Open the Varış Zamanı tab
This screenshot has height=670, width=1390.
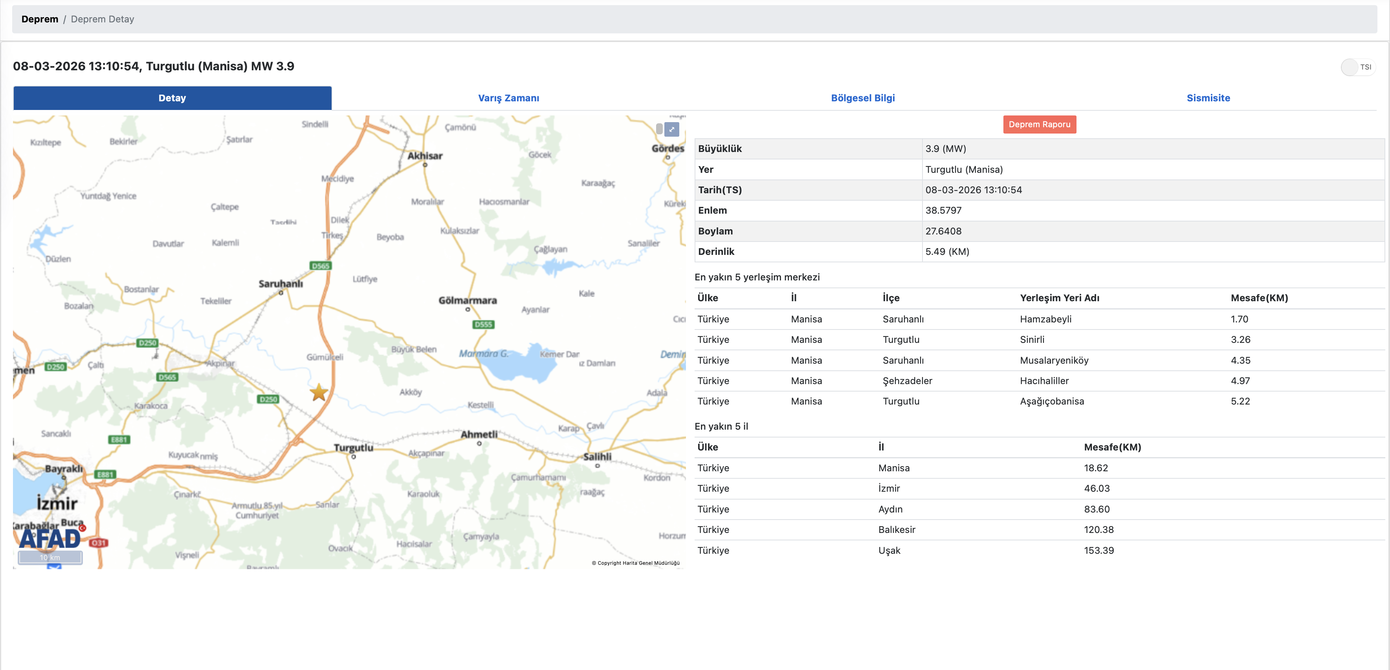click(508, 98)
